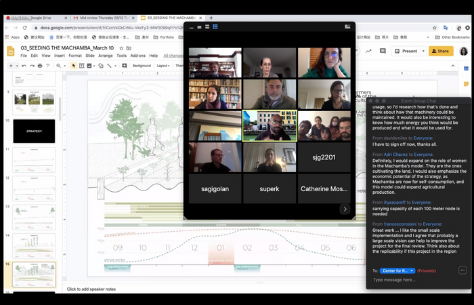
Task: Collapse the toolbar with the up chevron
Action: (x=453, y=66)
